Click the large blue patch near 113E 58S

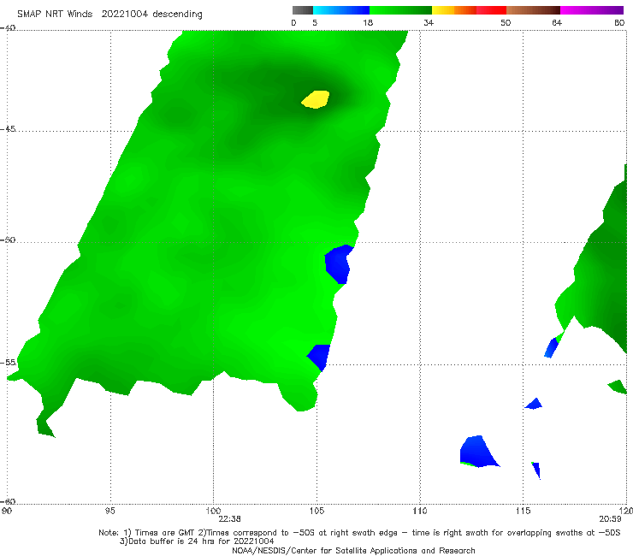tap(477, 452)
